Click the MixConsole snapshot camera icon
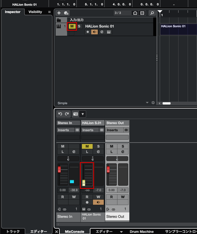The width and height of the screenshot is (197, 234). click(x=76, y=114)
